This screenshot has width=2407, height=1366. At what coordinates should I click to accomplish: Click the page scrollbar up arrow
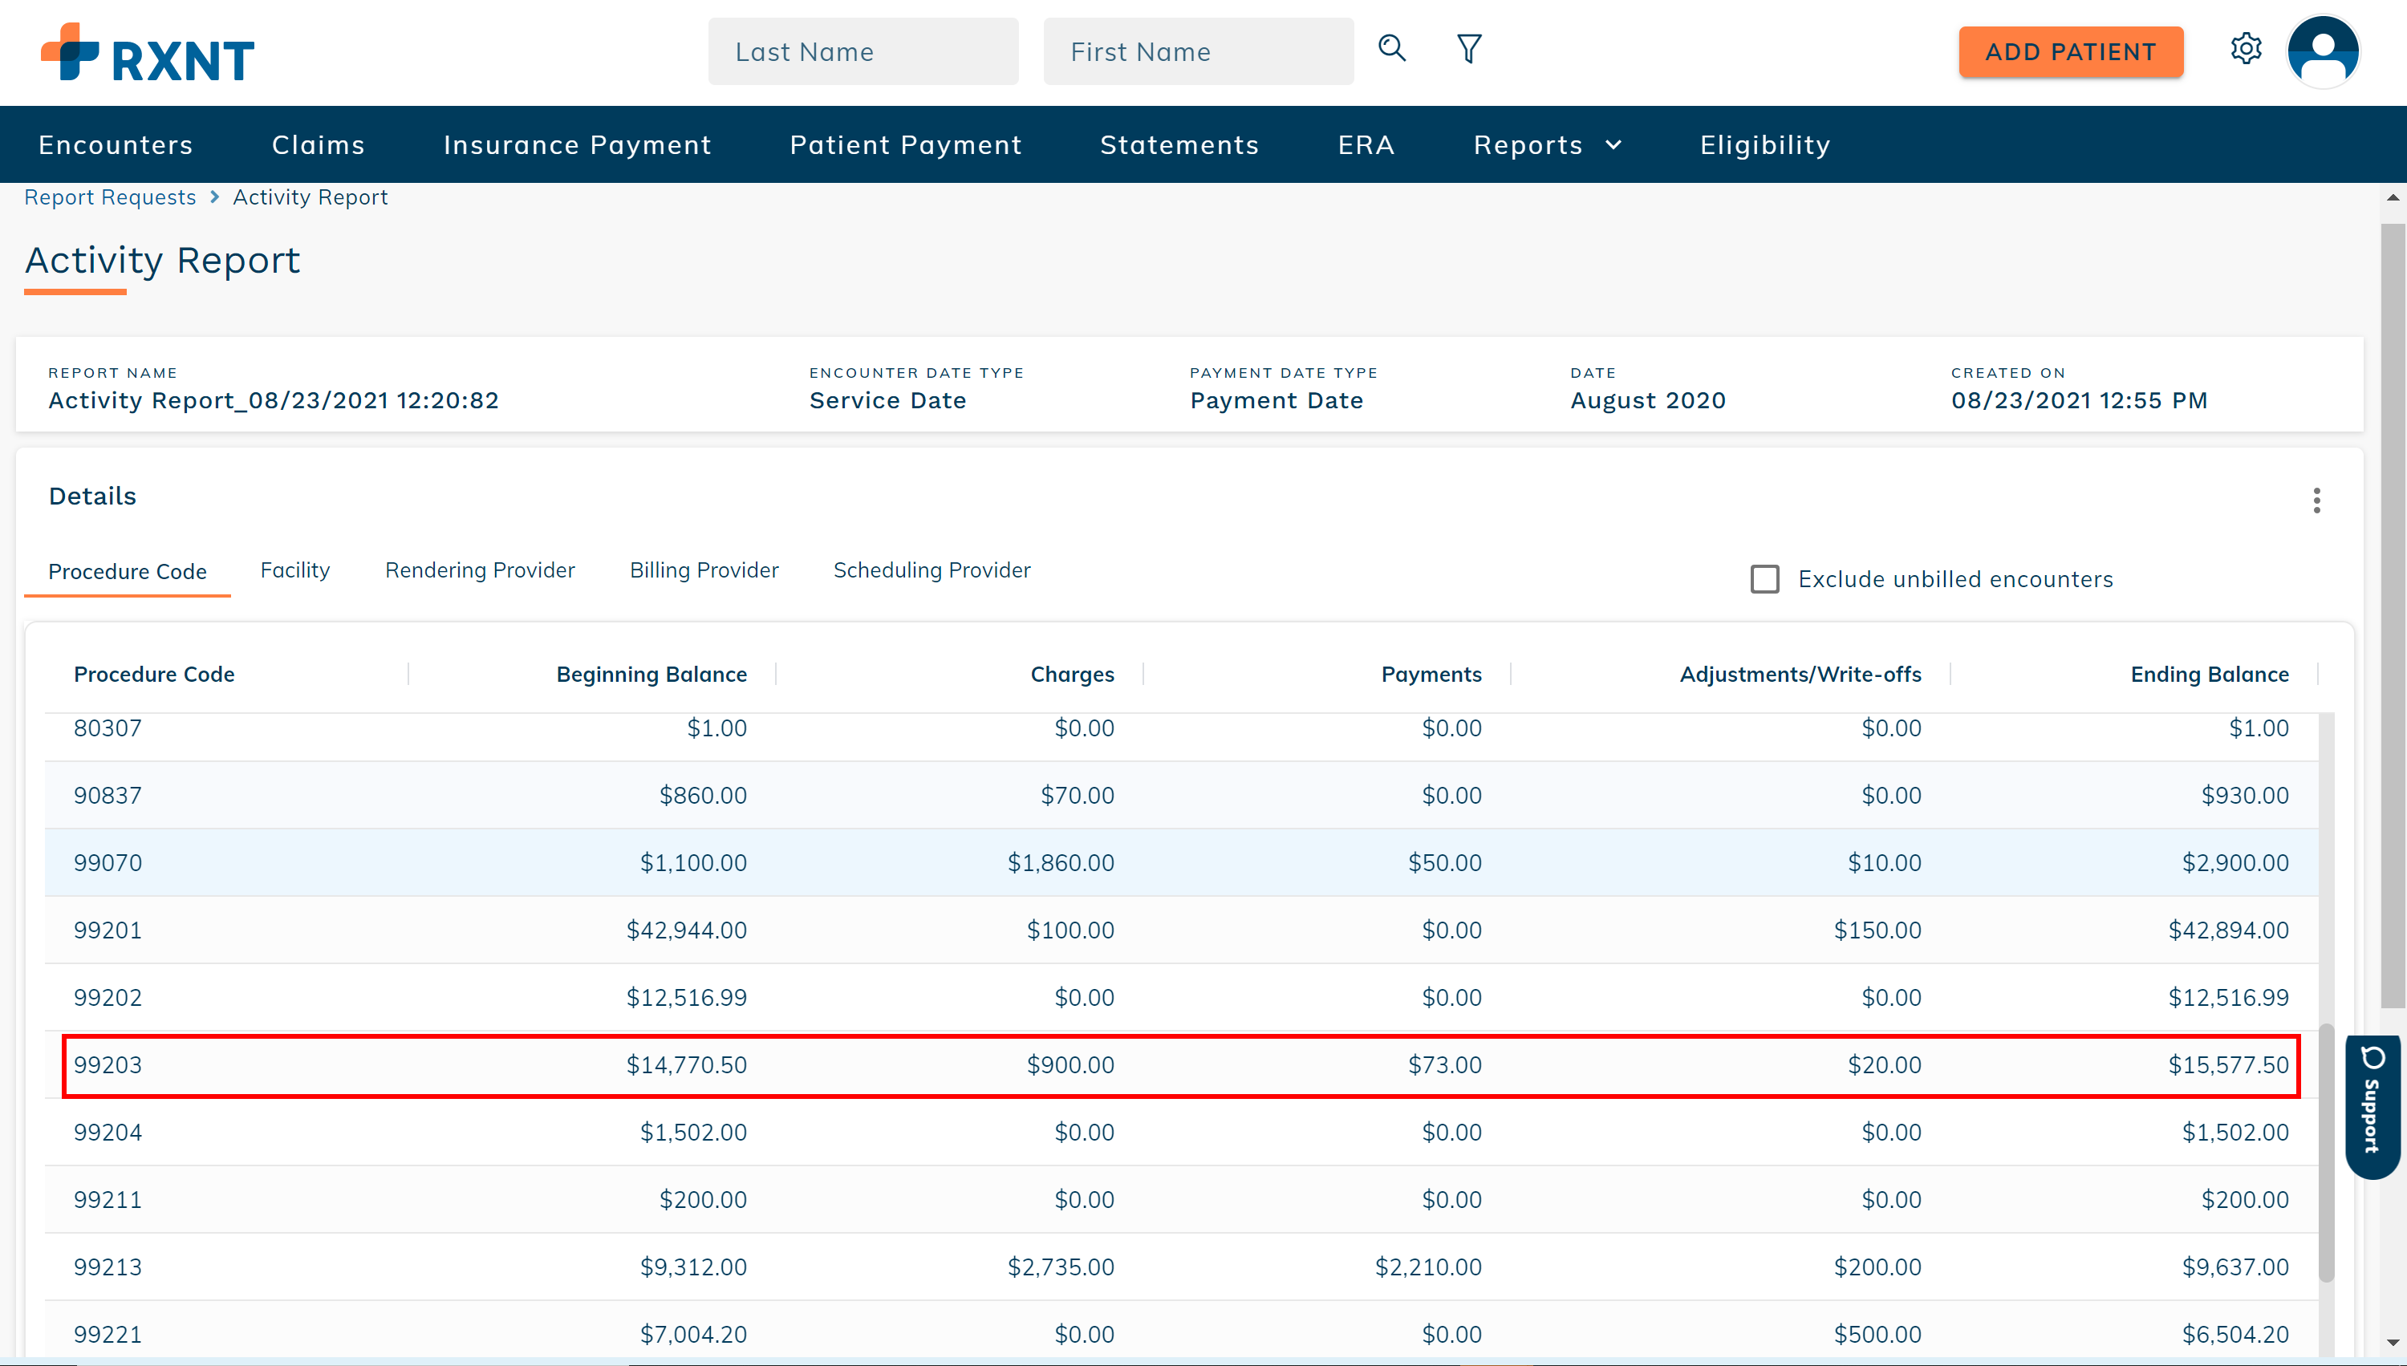[x=2393, y=198]
